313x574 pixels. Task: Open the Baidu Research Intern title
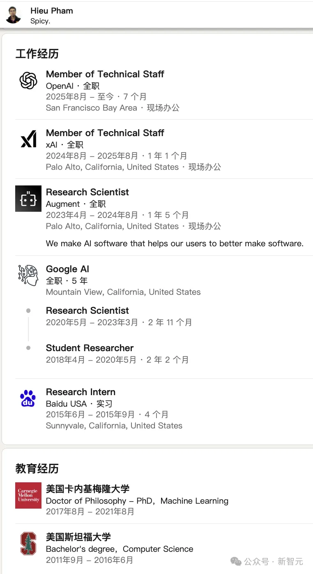[x=81, y=392]
